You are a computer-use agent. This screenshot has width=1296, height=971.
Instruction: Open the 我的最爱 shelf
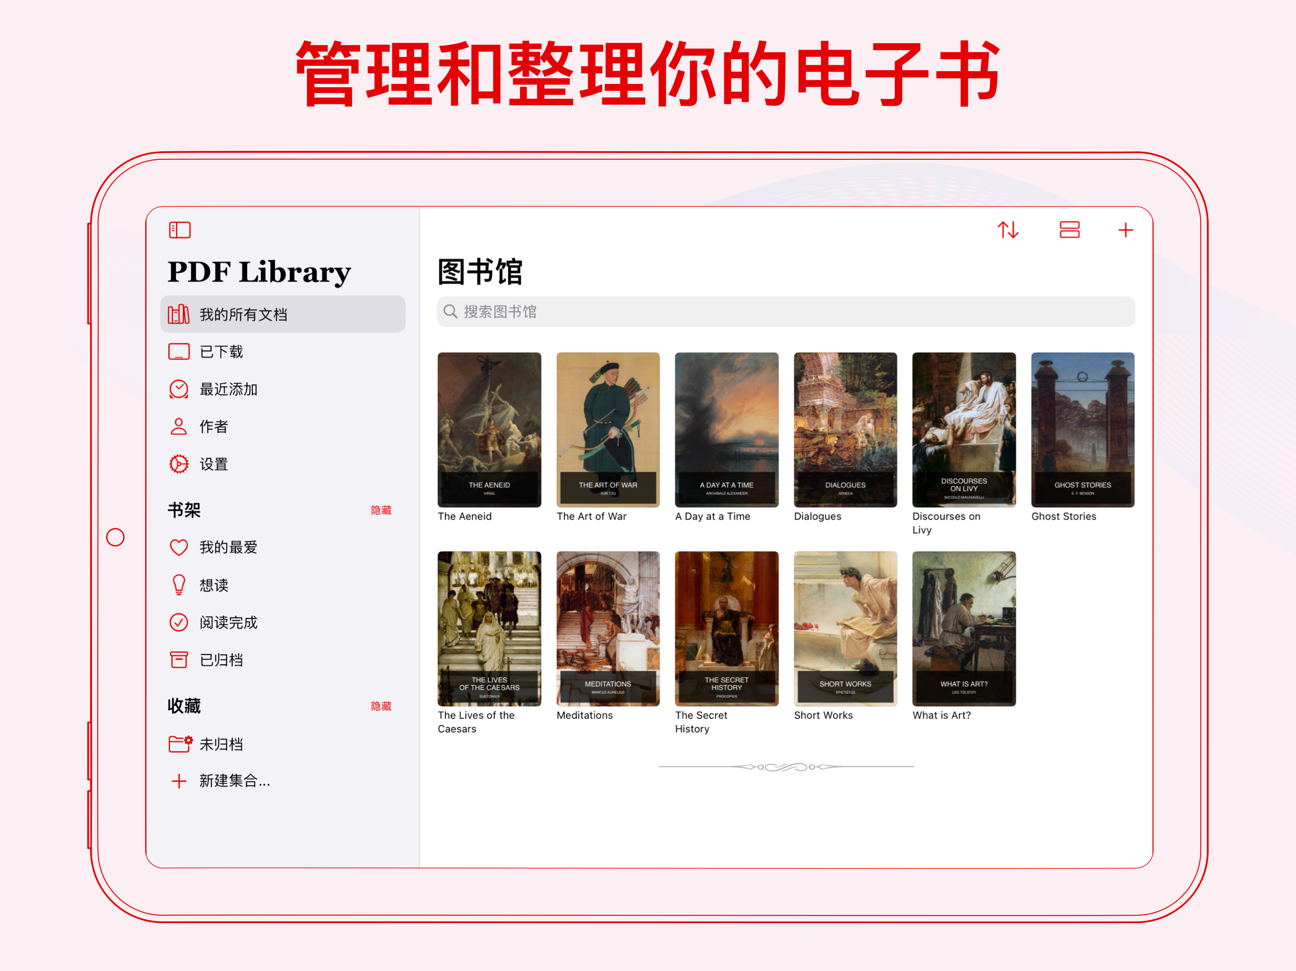pyautogui.click(x=283, y=547)
